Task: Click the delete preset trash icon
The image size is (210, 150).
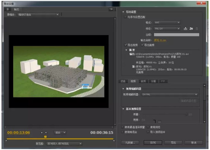Action: pyautogui.click(x=197, y=29)
